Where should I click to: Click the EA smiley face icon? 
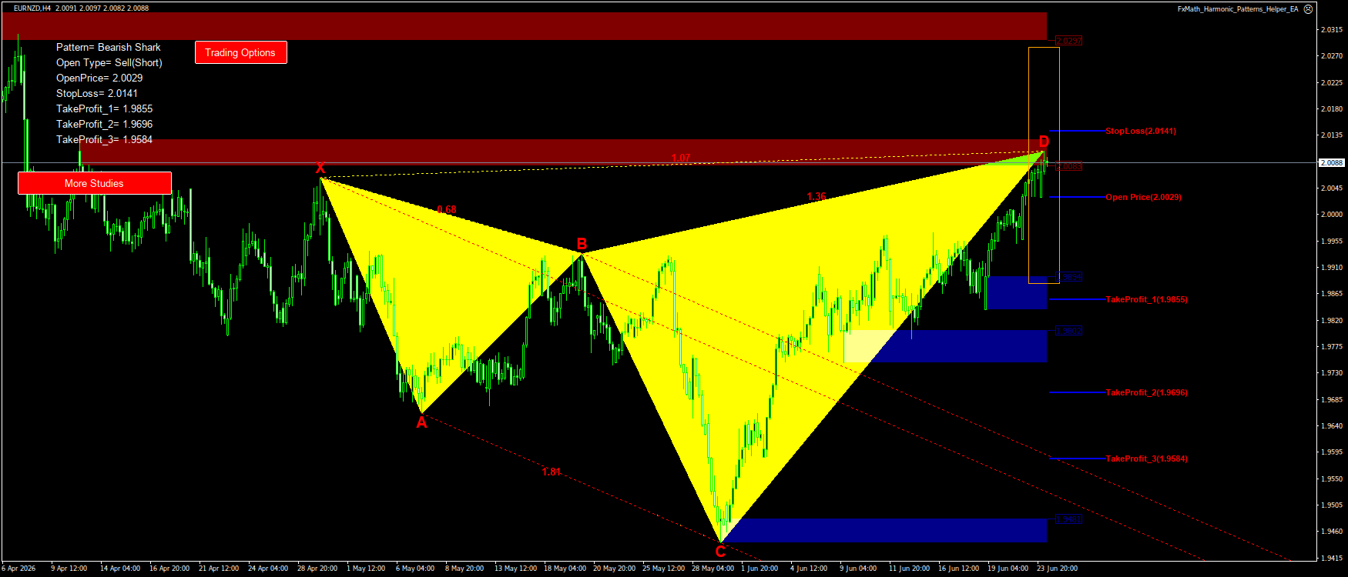click(1308, 9)
